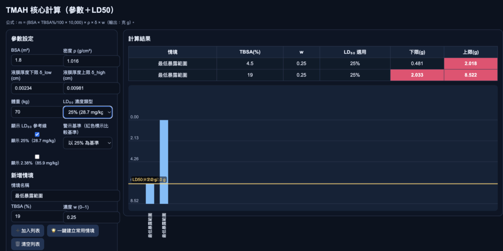Image resolution: width=503 pixels, height=251 pixels.
Task: Click the 下限(g) column header
Action: (x=417, y=52)
